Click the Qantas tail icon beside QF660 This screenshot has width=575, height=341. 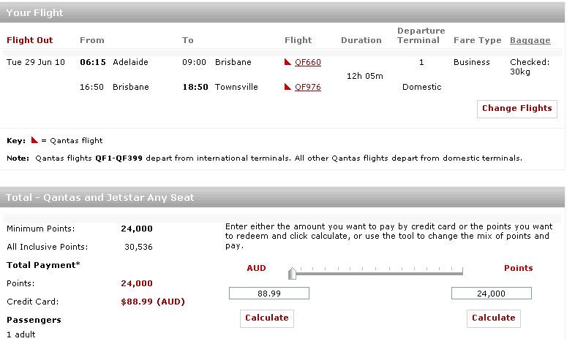pos(287,62)
